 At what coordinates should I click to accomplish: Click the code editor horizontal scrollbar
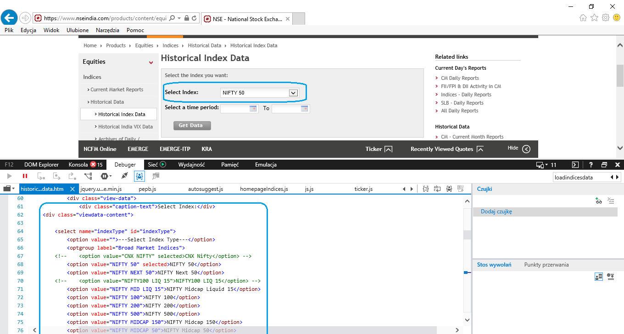click(x=257, y=330)
